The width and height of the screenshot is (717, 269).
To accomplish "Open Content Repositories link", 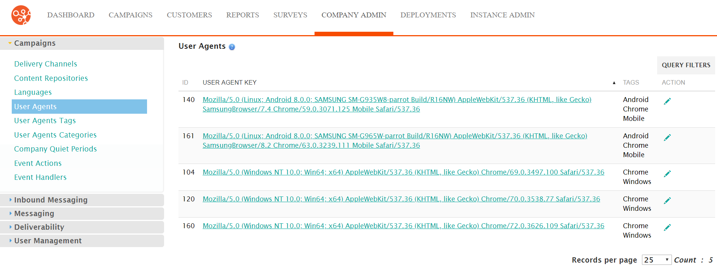I will (x=51, y=78).
